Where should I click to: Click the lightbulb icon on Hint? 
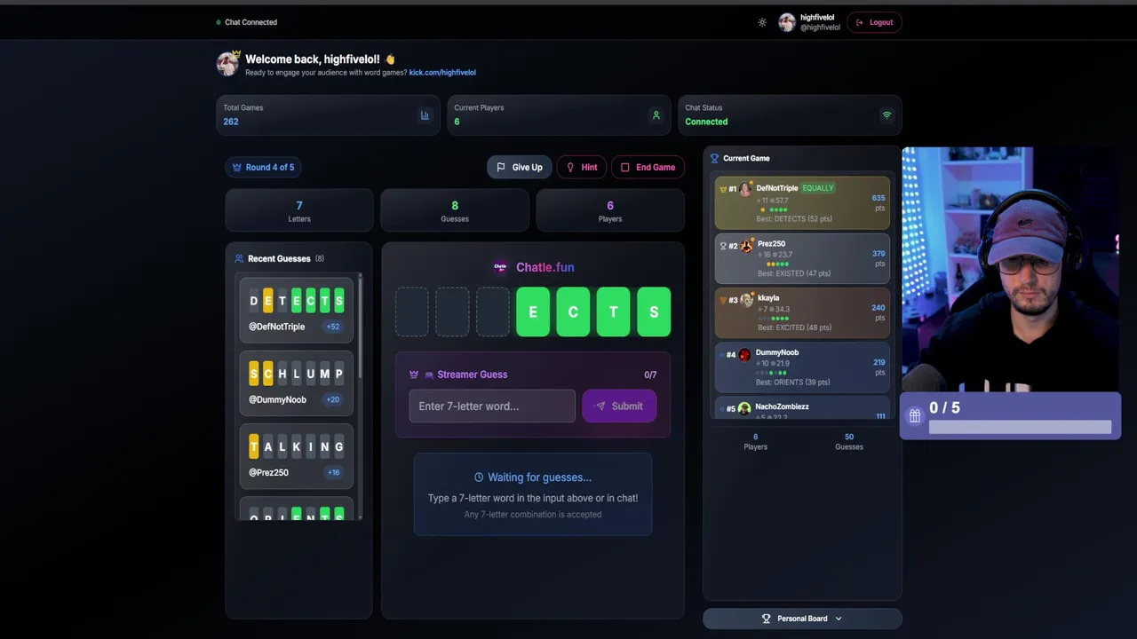(570, 167)
